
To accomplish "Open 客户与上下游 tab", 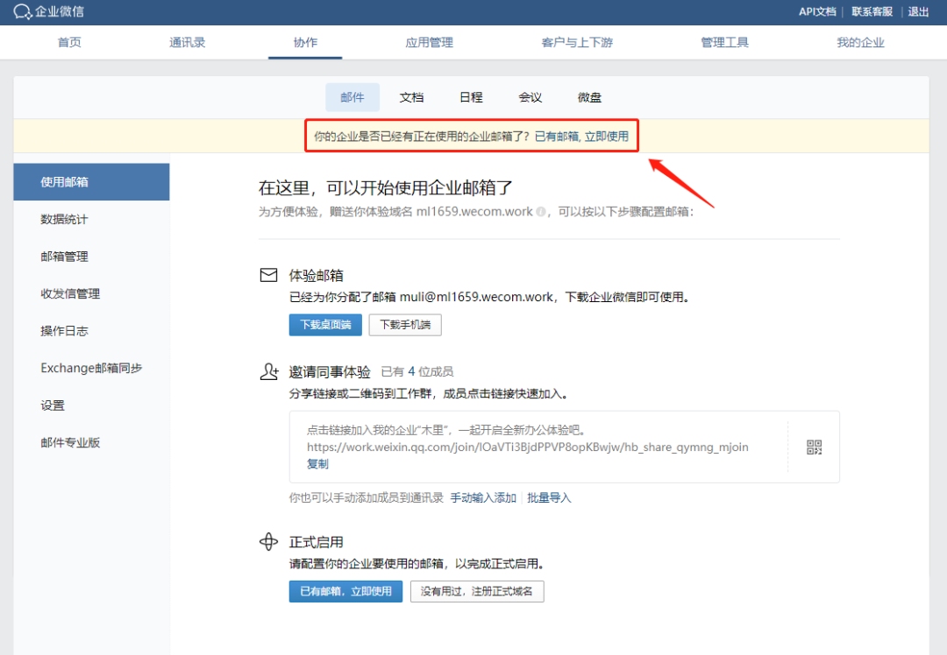I will pyautogui.click(x=577, y=42).
